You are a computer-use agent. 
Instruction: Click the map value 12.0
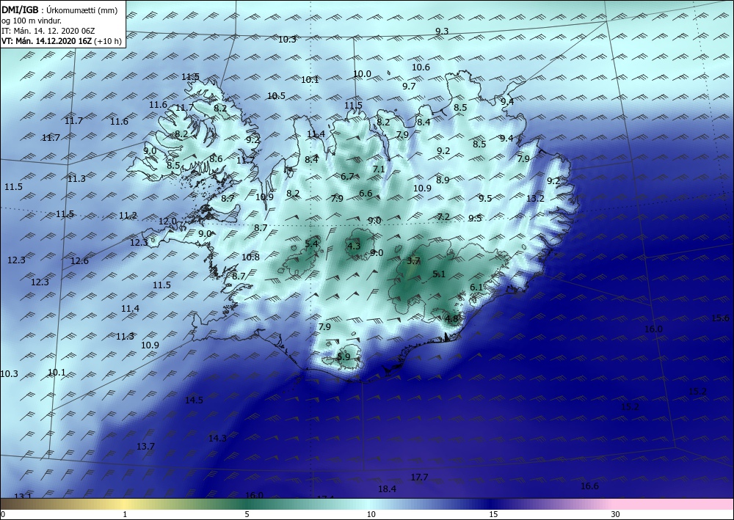[167, 221]
